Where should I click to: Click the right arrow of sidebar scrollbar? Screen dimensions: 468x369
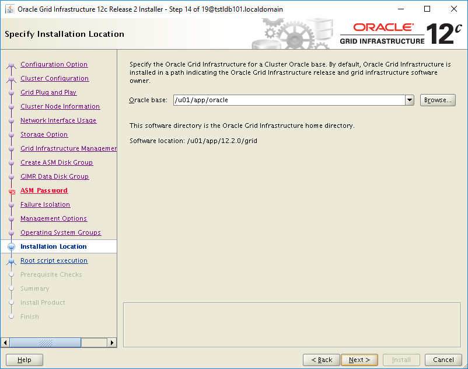111,342
